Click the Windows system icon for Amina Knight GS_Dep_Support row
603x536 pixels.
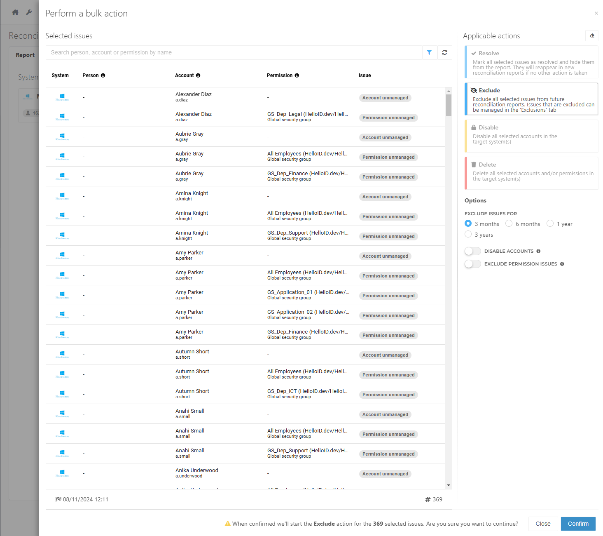[62, 235]
